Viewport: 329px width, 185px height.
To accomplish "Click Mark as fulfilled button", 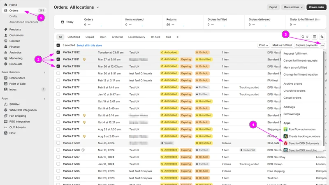I will 282,45.
